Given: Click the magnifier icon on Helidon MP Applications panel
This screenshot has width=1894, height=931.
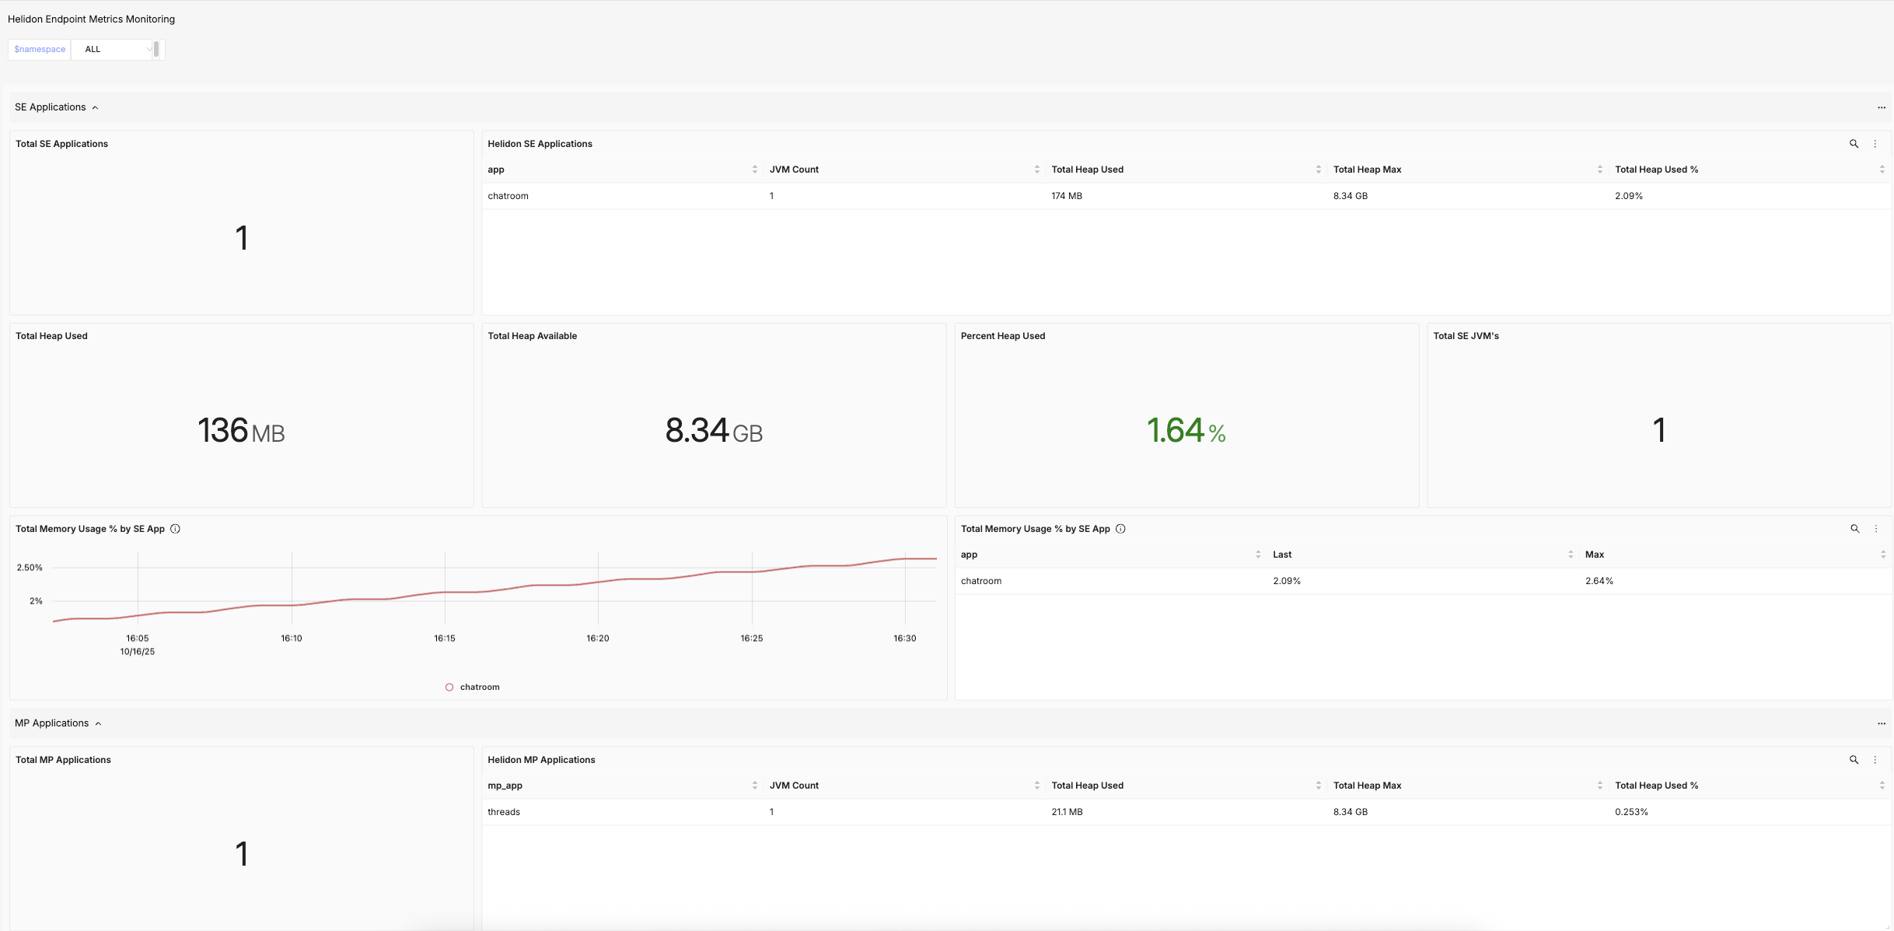Looking at the screenshot, I should (x=1855, y=760).
